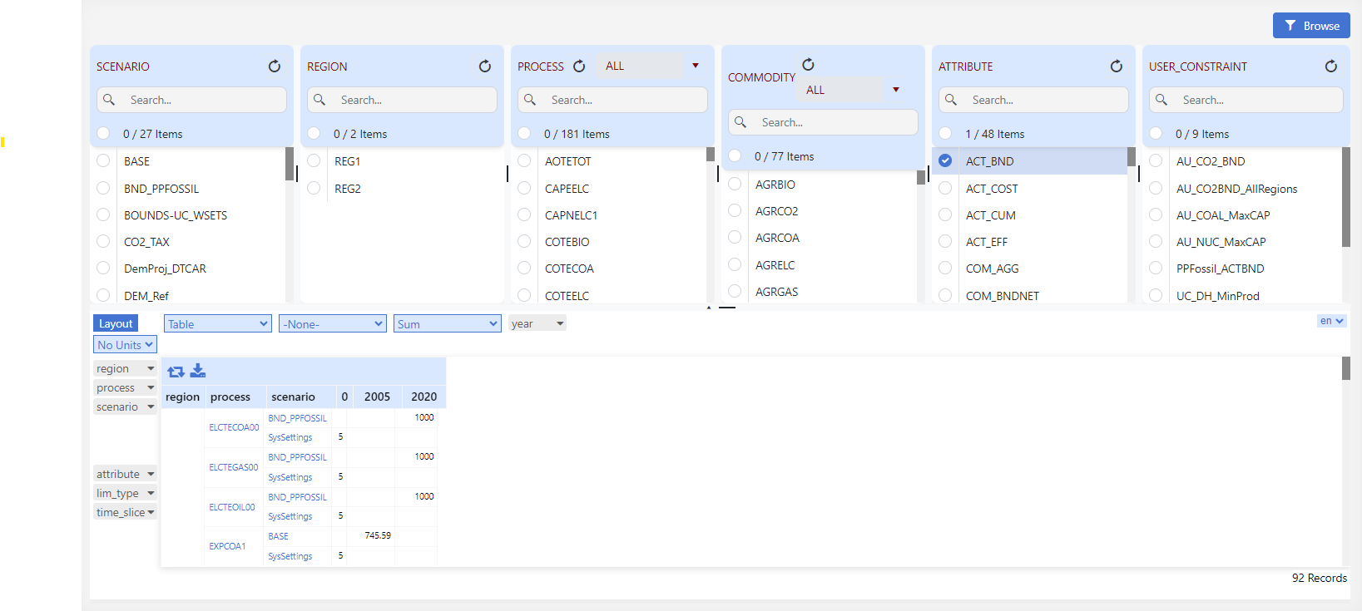Click the 2020 column header
The image size is (1362, 611).
(423, 397)
